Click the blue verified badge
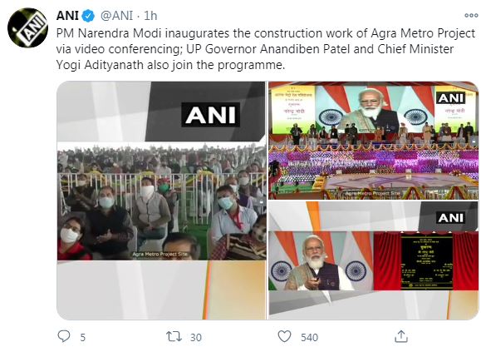481x347 pixels. (x=89, y=16)
